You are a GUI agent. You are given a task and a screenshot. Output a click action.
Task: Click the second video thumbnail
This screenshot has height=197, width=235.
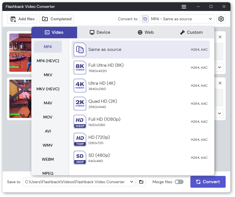point(20,99)
